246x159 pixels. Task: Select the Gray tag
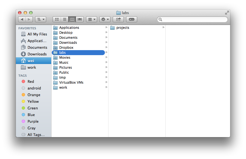34,128
